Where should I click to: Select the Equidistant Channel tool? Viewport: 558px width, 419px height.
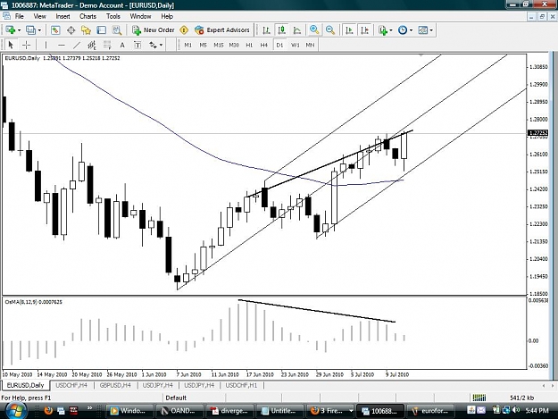coord(92,45)
